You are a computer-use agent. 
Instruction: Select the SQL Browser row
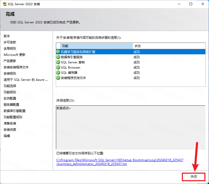point(131,68)
